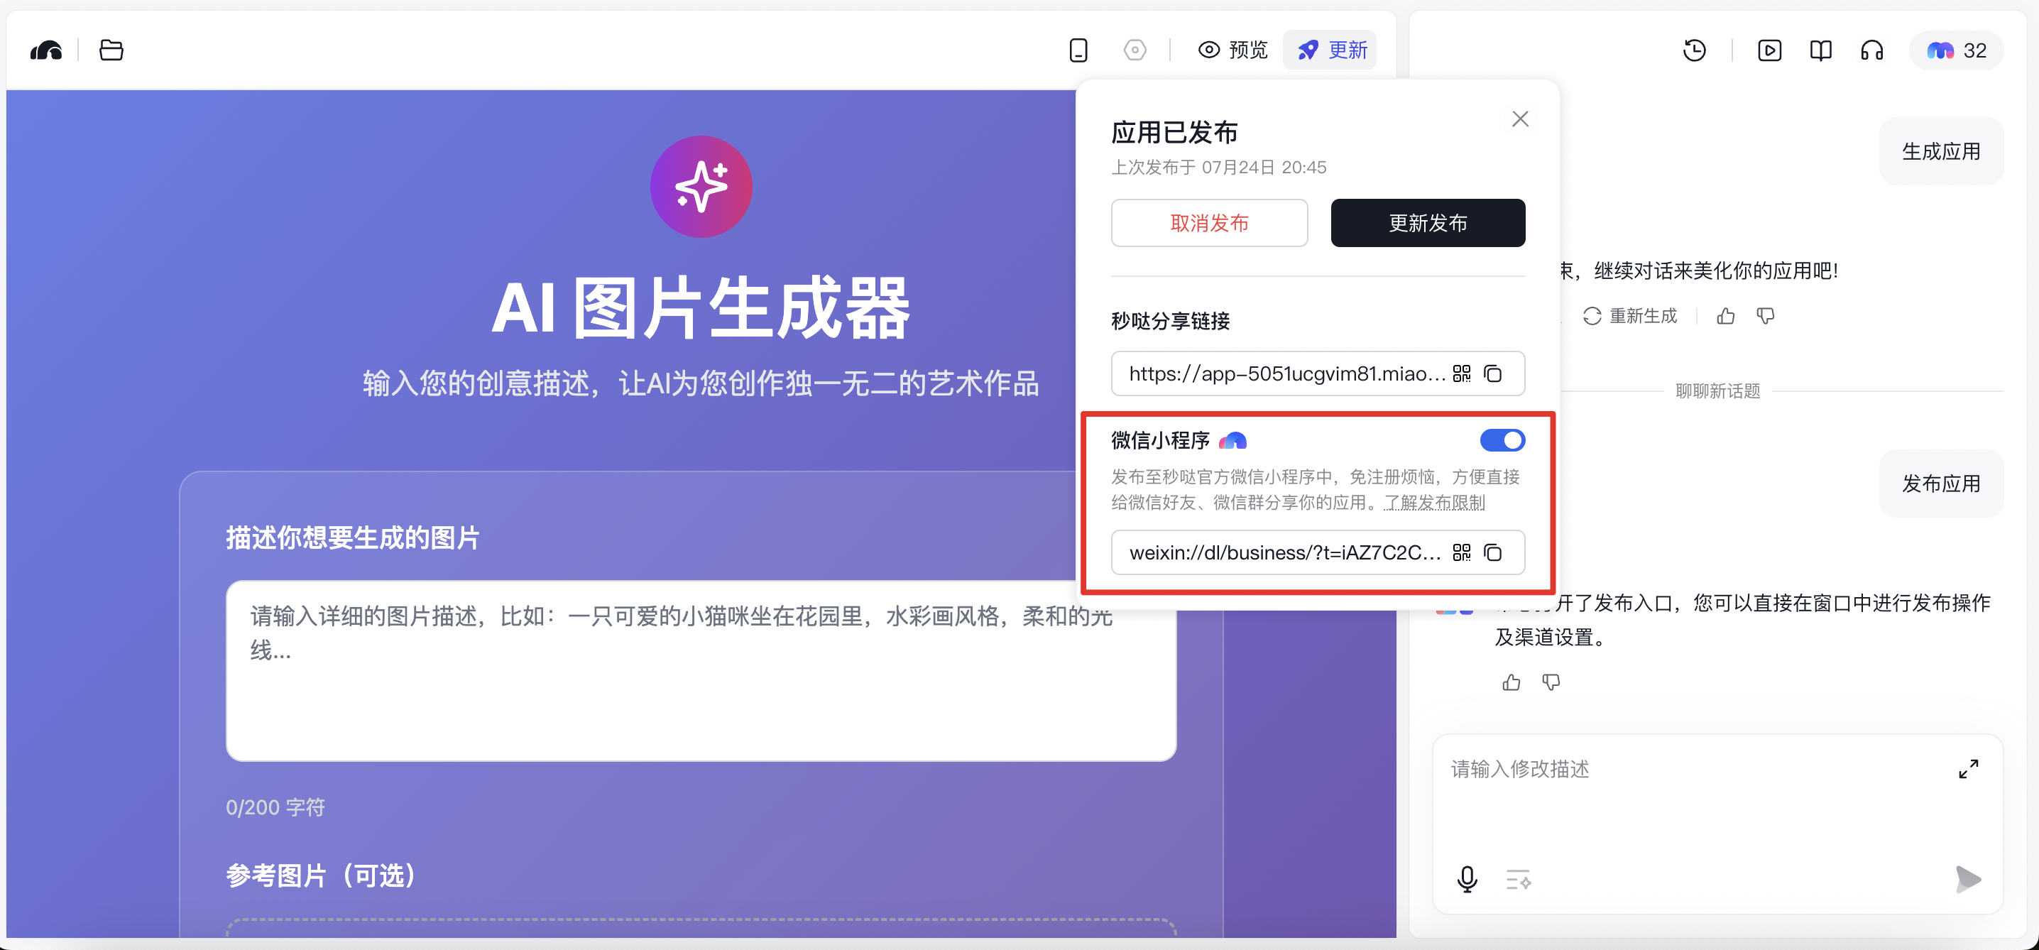Thumbs up the 发布入口 reply message
Image resolution: width=2039 pixels, height=950 pixels.
[x=1511, y=682]
